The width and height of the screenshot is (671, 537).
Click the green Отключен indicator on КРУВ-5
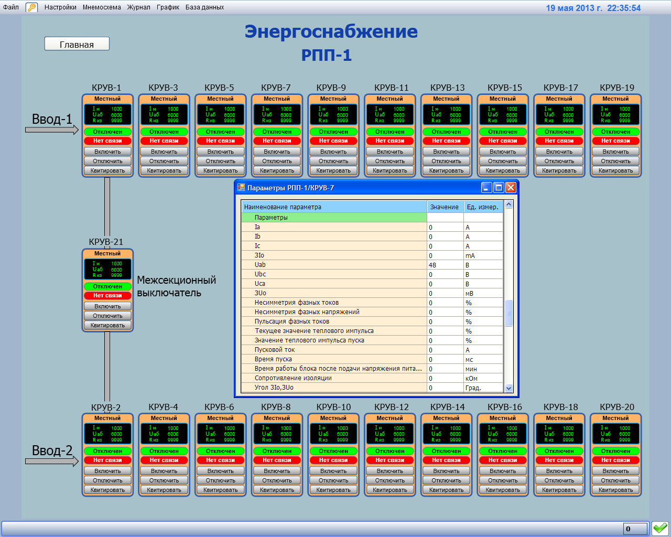(x=220, y=132)
